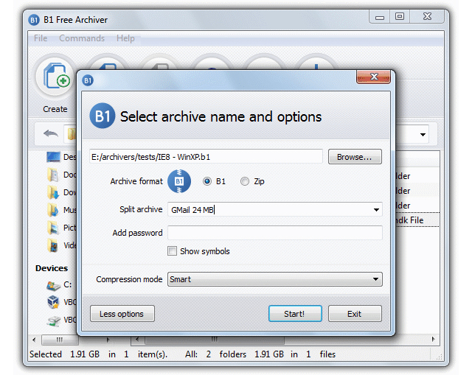This screenshot has width=472, height=375.
Task: Expand the address bar dropdown in main window
Action: 423,134
